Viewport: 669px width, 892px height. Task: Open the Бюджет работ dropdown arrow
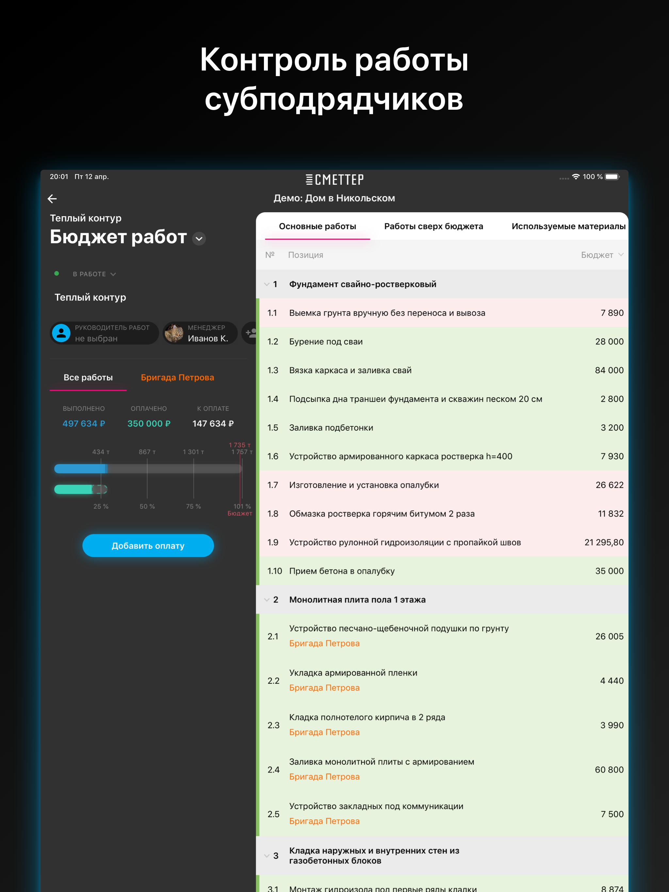coord(199,239)
